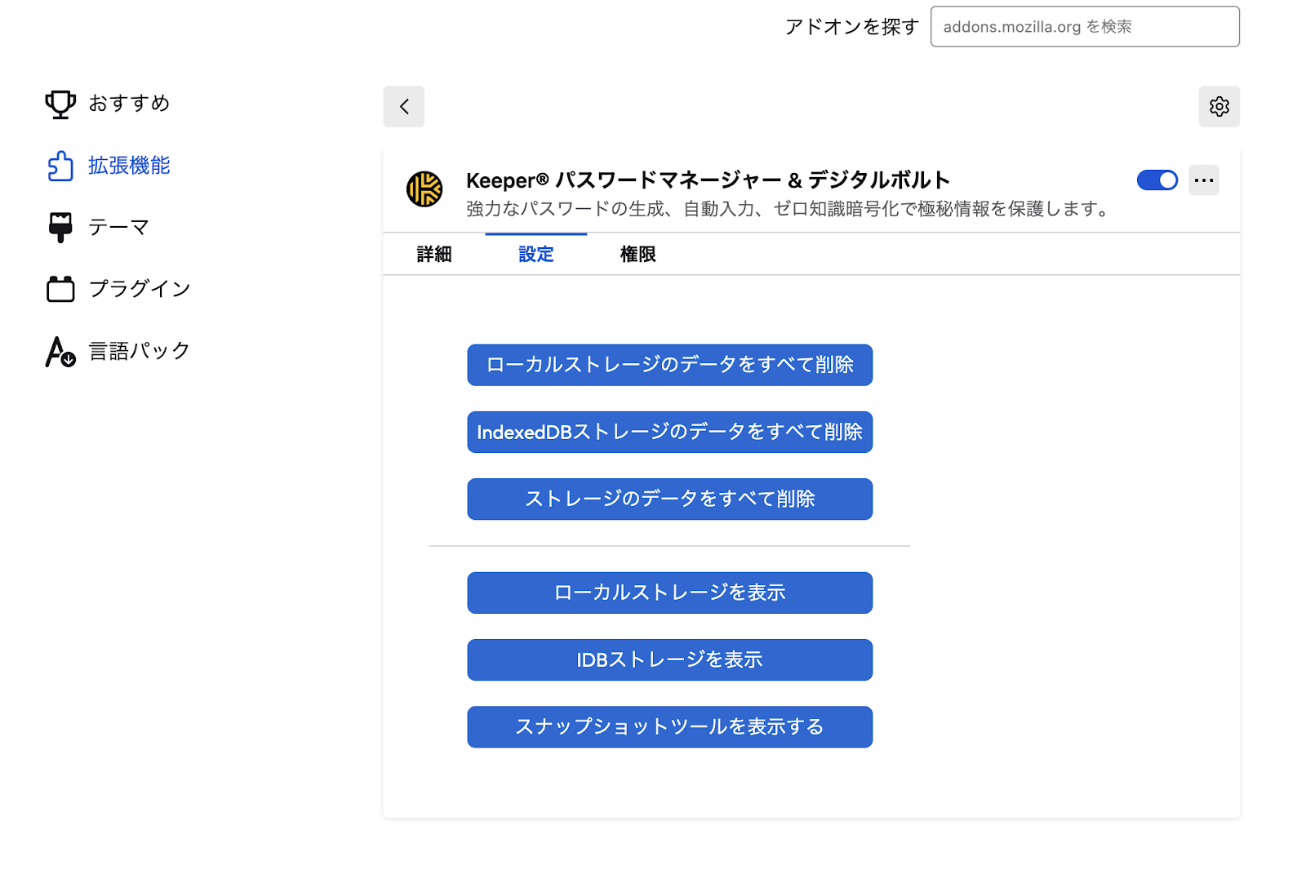Switch to the 詳細 tab
This screenshot has width=1306, height=870.
(434, 255)
